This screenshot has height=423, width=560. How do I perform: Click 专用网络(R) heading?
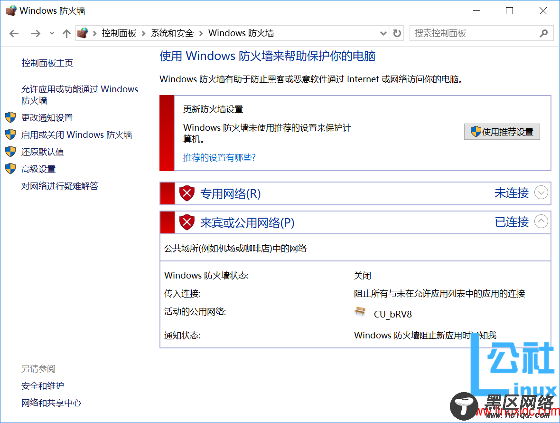(230, 194)
